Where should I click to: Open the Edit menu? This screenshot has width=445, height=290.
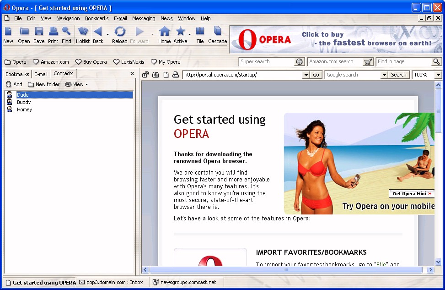coord(31,18)
